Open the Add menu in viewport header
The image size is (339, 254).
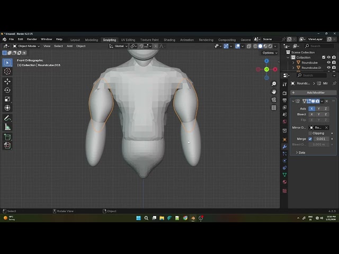click(69, 46)
